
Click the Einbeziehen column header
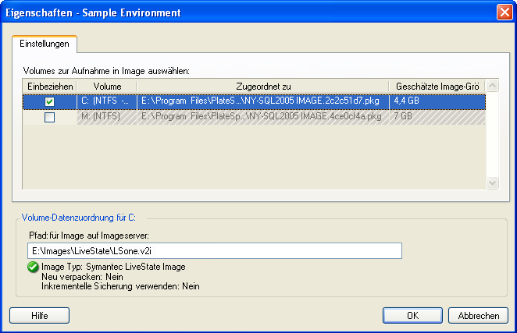(50, 86)
